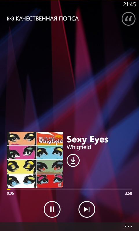This screenshot has width=139, height=231.
Task: Skip to the next track
Action: click(x=87, y=209)
